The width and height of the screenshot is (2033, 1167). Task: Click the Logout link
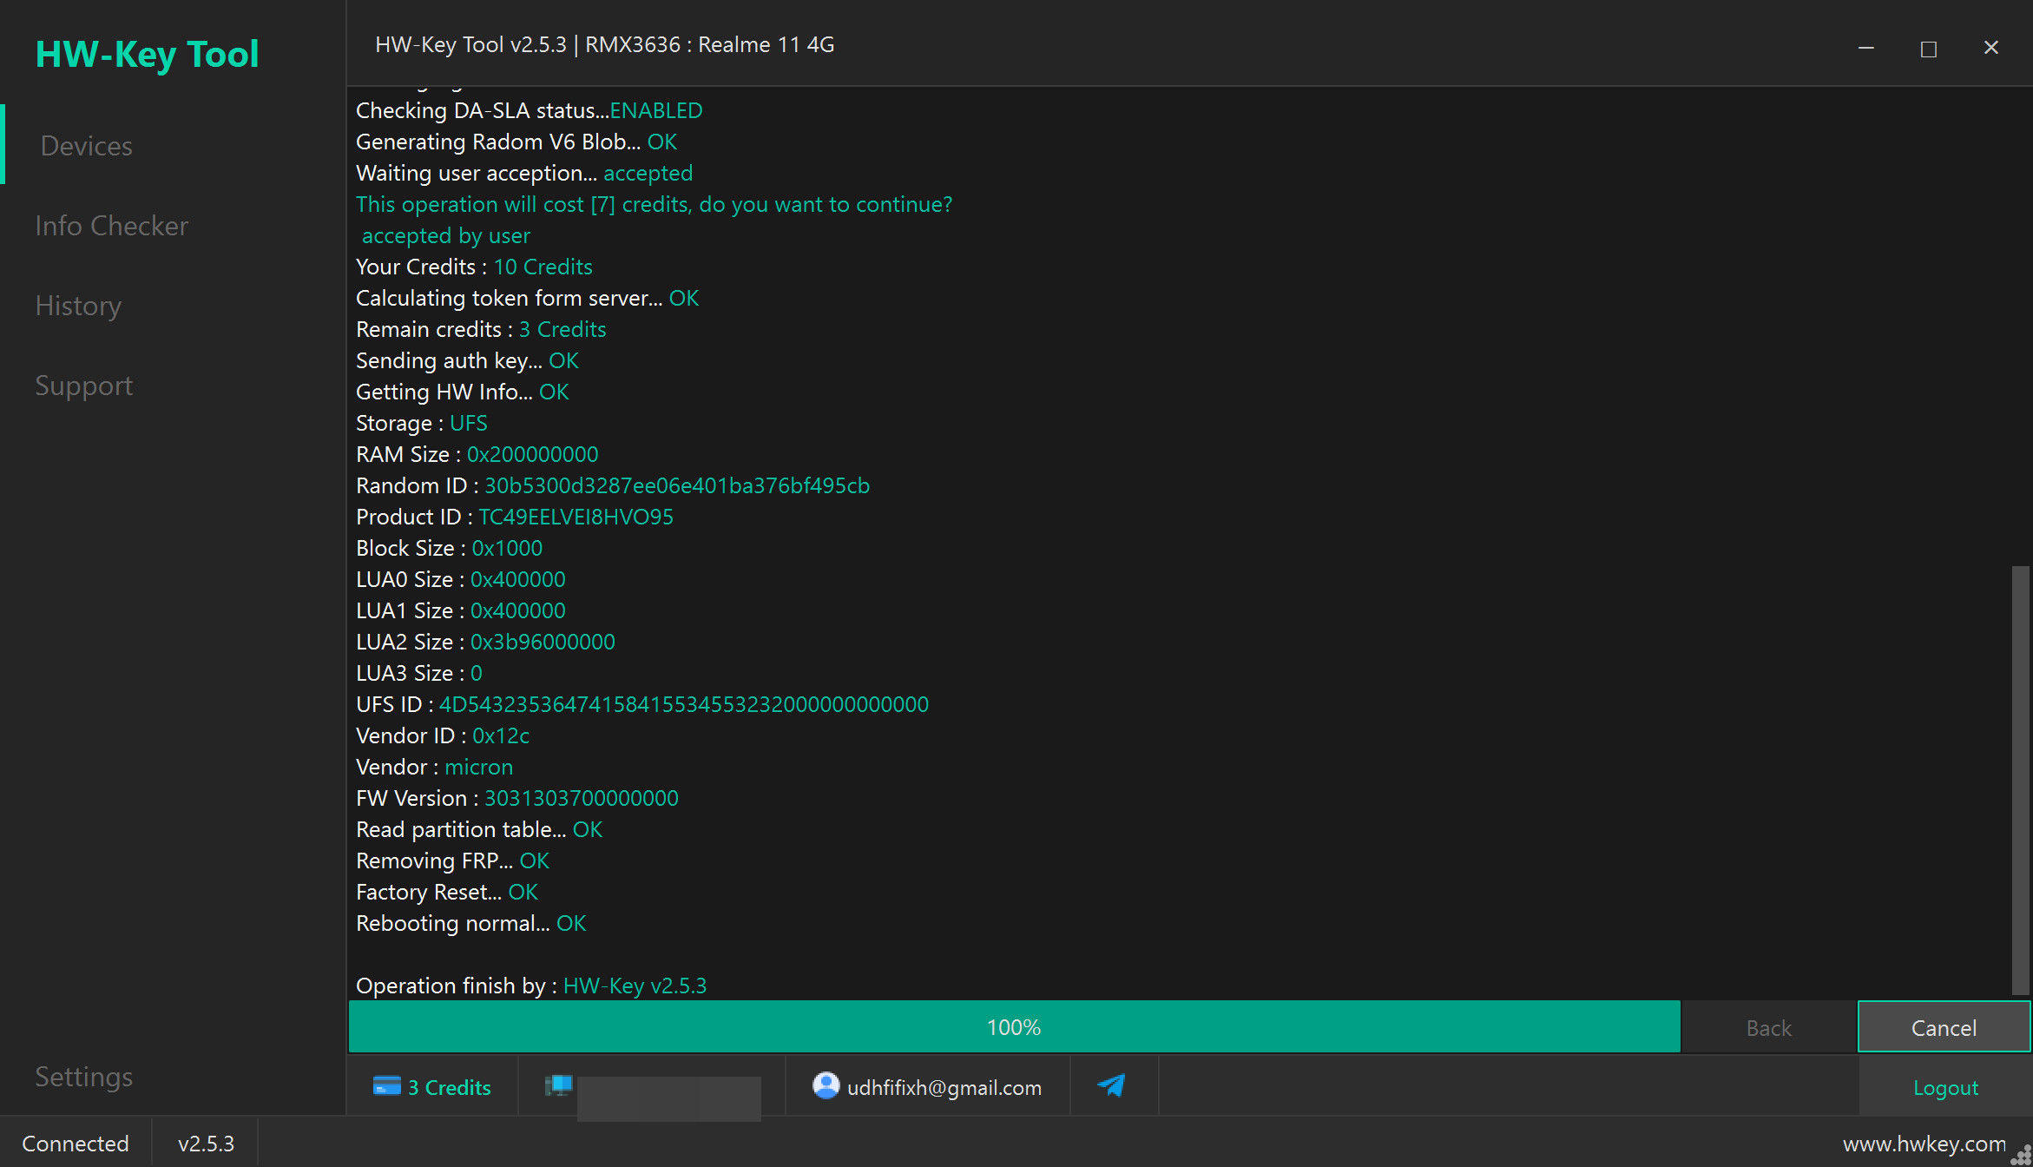pyautogui.click(x=1945, y=1087)
